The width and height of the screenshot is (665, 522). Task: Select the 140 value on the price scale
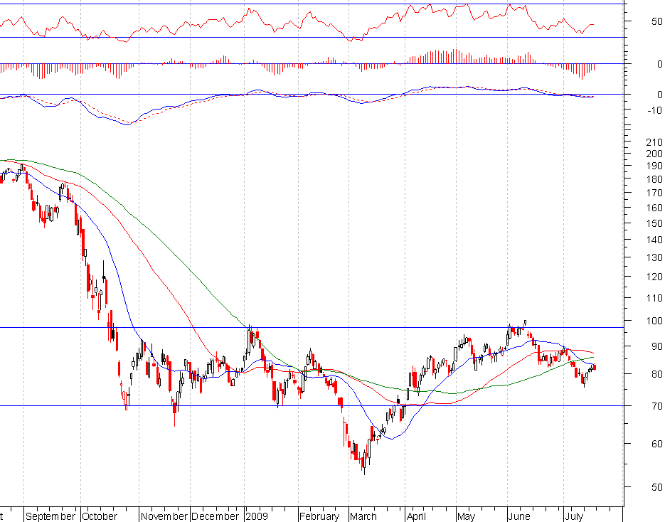[x=654, y=240]
